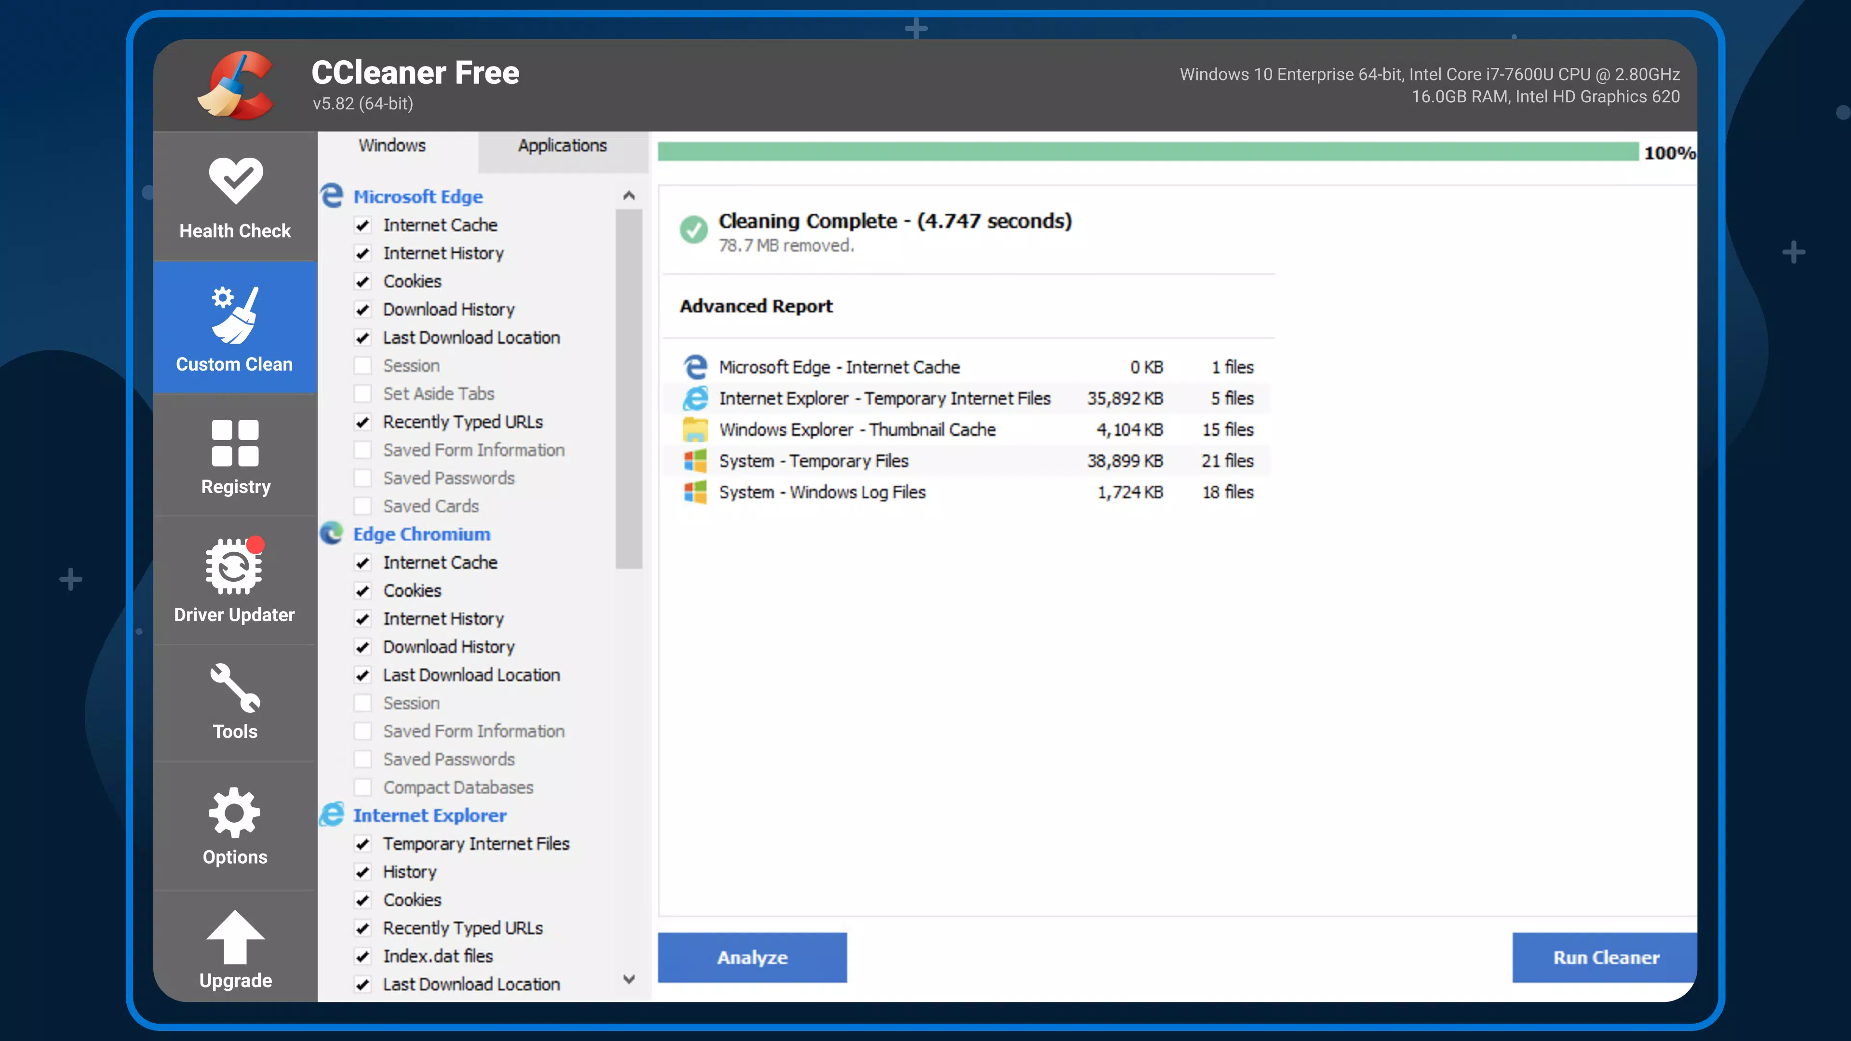Click the CCleaner logo in the header
The width and height of the screenshot is (1851, 1041).
pyautogui.click(x=236, y=85)
